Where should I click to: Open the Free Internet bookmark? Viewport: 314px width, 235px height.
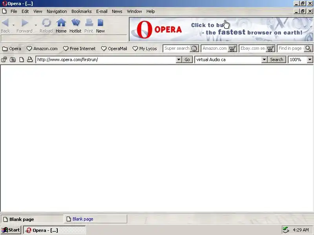[x=79, y=49]
